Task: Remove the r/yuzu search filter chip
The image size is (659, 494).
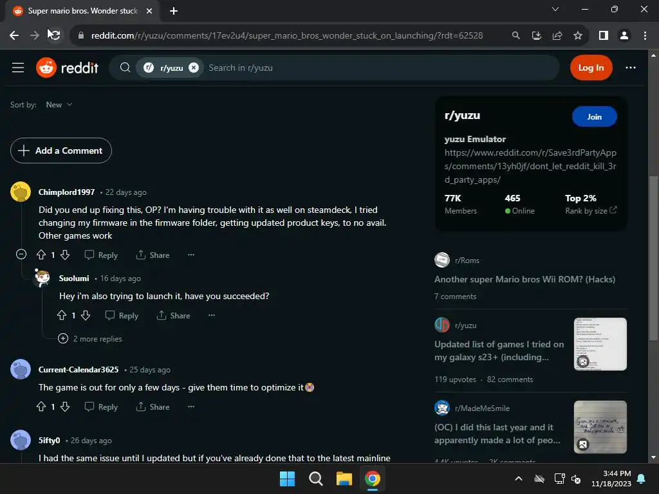Action: [193, 68]
